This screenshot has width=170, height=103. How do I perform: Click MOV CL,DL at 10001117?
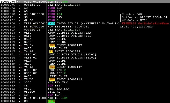(57, 39)
